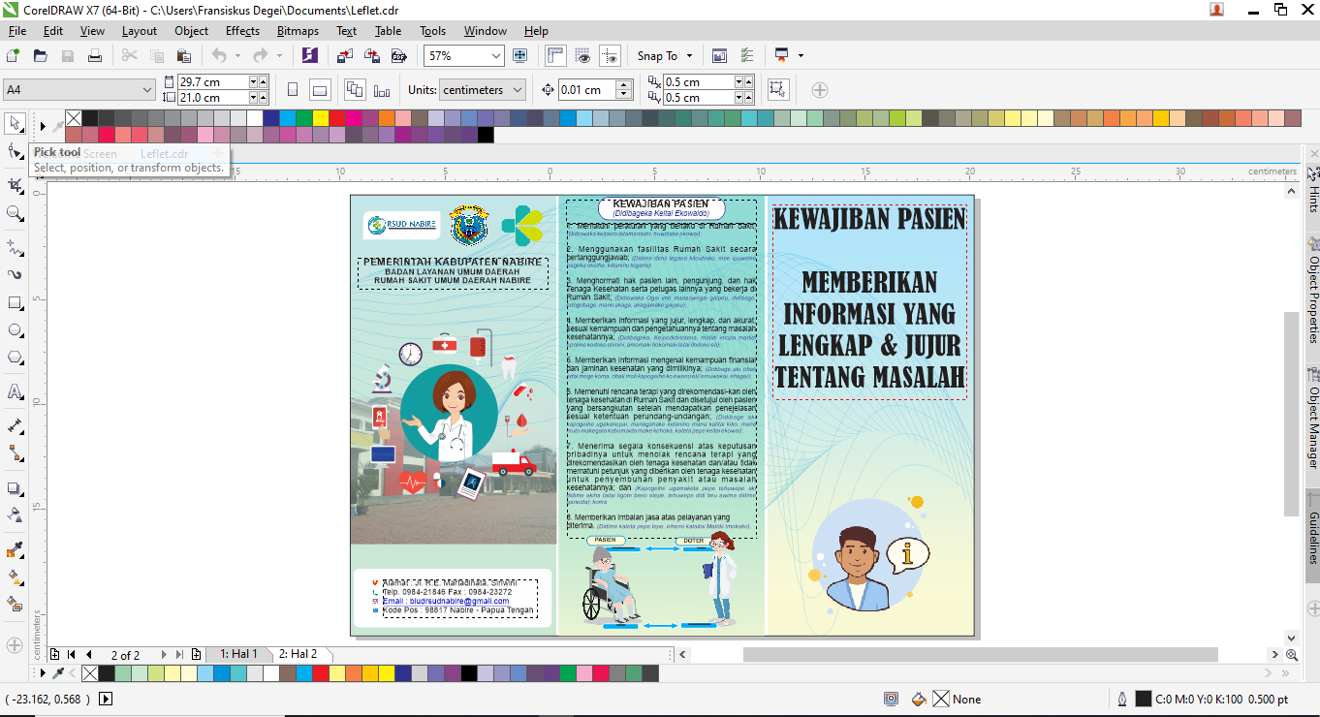Click the no-color swatch in top palette

[x=73, y=118]
